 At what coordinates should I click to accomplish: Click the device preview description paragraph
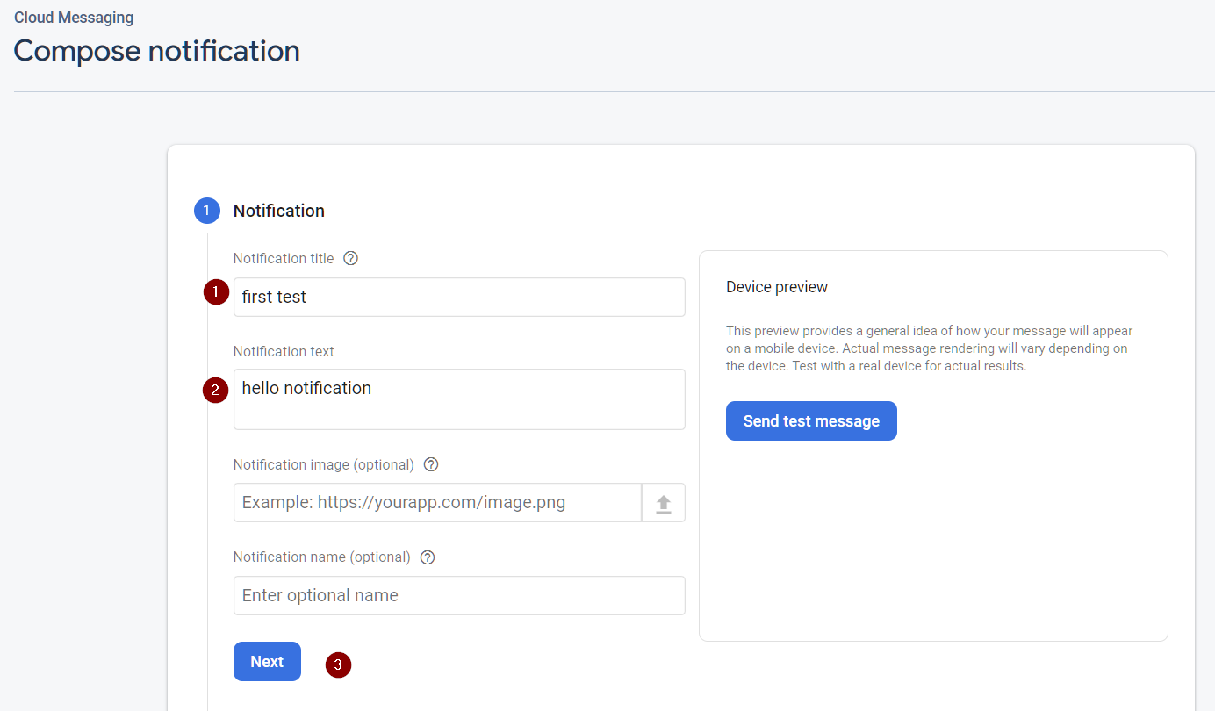click(929, 348)
